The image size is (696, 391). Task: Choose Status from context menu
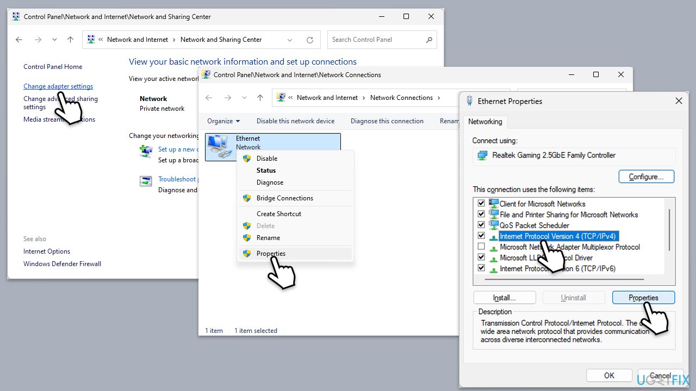(x=296, y=171)
